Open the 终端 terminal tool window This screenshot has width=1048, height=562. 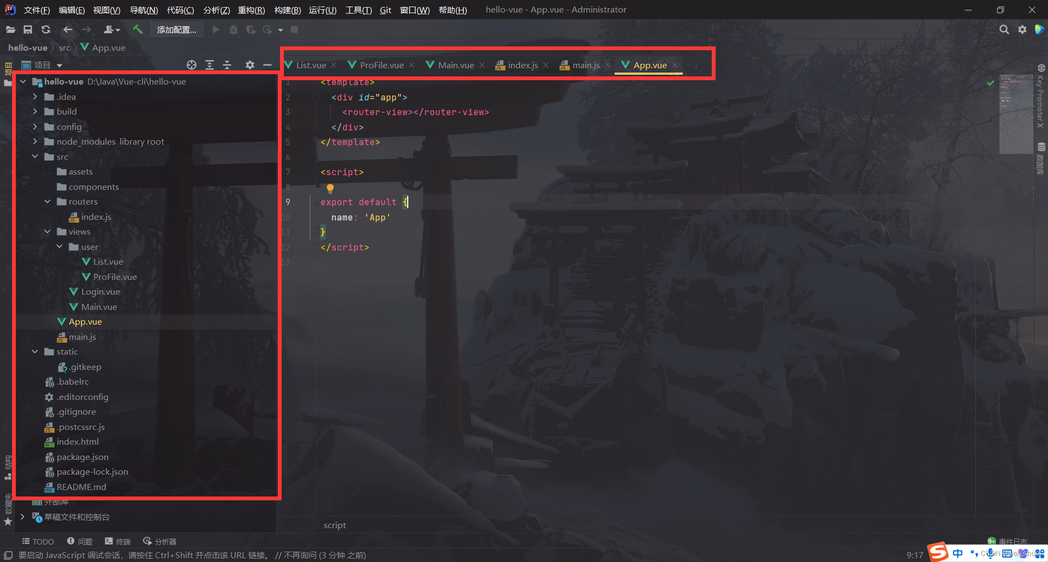pyautogui.click(x=118, y=541)
